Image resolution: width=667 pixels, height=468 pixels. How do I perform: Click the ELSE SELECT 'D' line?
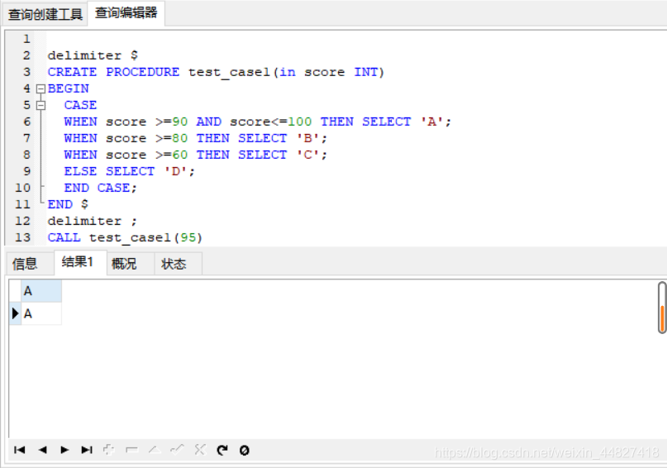[129, 171]
